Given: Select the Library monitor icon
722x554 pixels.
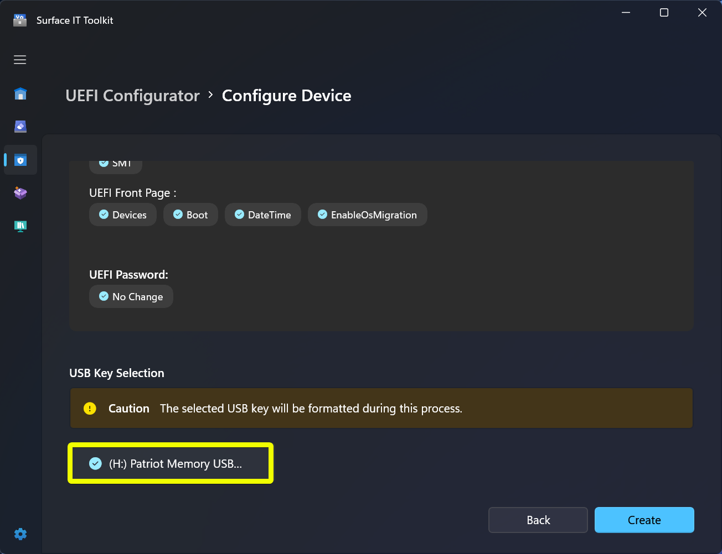Looking at the screenshot, I should coord(20,226).
